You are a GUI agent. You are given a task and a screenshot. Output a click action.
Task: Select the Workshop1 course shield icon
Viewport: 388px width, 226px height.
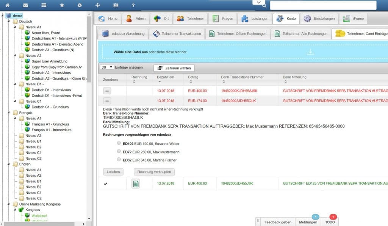27,215
